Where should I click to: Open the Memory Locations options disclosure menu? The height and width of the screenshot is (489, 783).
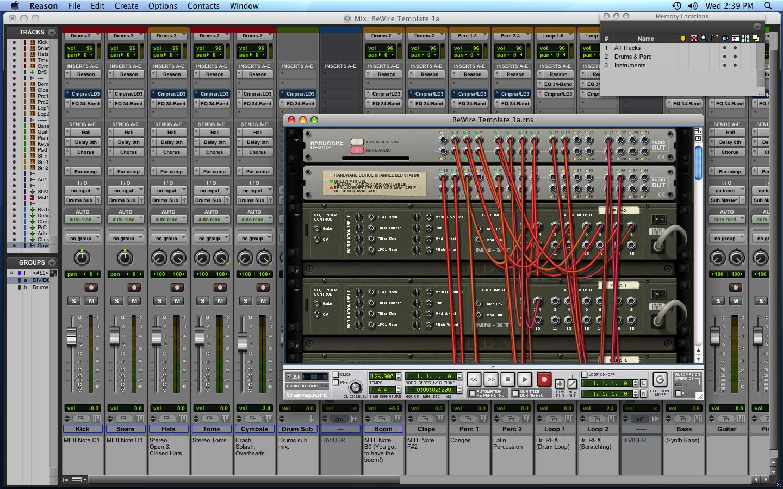pyautogui.click(x=756, y=26)
